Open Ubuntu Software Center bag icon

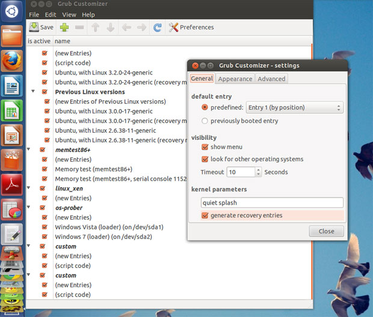tap(12, 160)
